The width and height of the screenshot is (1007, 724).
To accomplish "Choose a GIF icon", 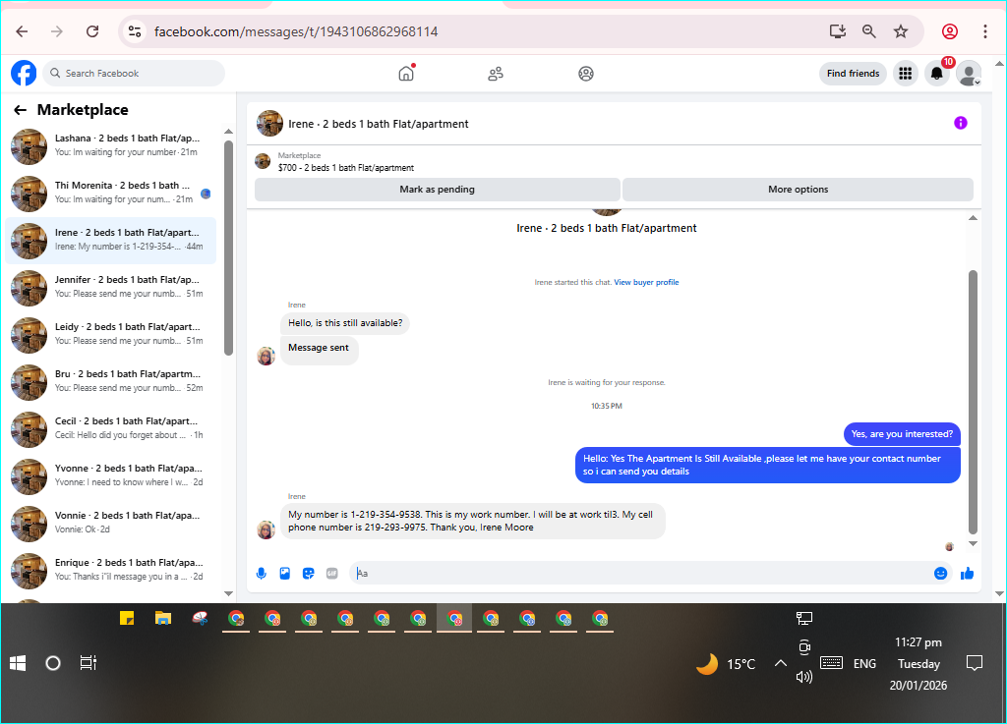I will [x=332, y=574].
